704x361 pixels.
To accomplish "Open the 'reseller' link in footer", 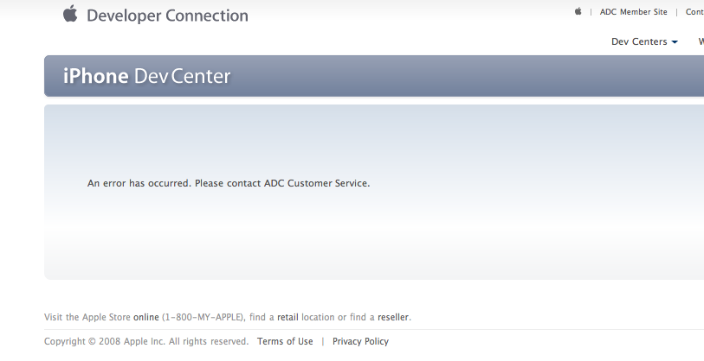I will pyautogui.click(x=393, y=317).
